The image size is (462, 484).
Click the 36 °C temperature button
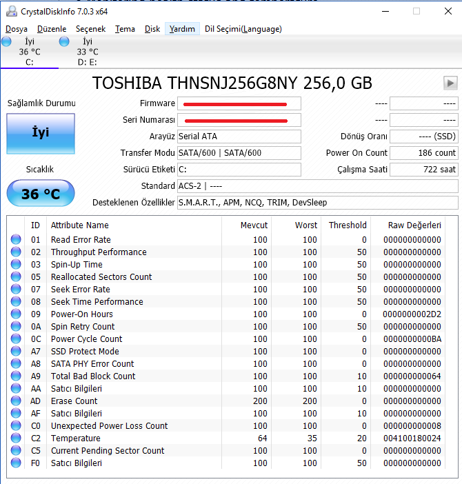click(41, 194)
